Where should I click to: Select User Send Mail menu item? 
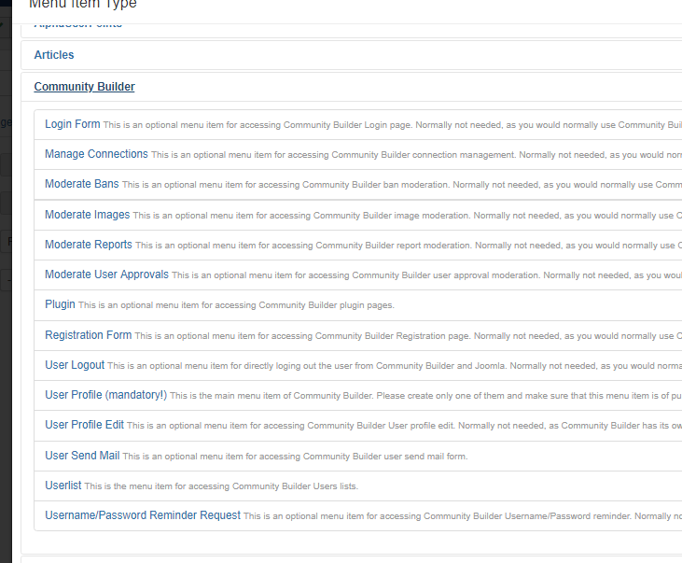[x=82, y=456]
